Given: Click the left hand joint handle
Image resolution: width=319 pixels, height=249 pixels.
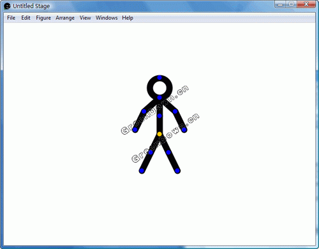Looking at the screenshot, I should tap(135, 130).
